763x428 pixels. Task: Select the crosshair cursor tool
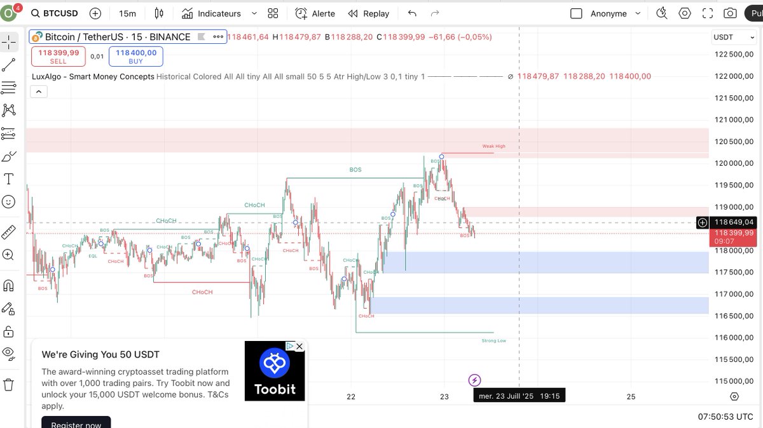click(9, 43)
